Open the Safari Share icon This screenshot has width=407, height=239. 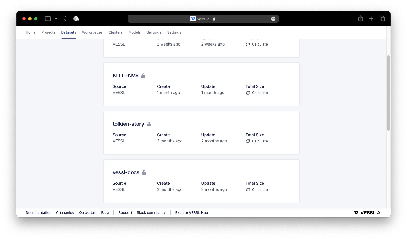[x=361, y=18]
